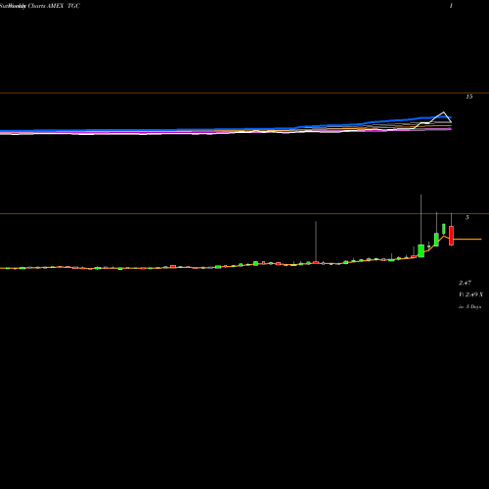Screen dimensions: 489x489
Task: Click the 15 price axis label
Action: coord(468,97)
